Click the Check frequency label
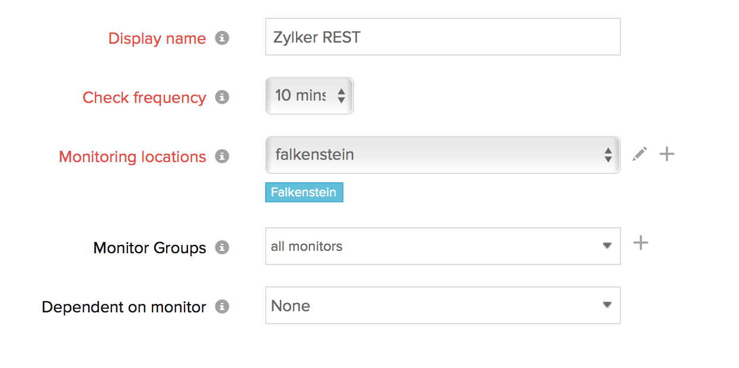 tap(144, 98)
